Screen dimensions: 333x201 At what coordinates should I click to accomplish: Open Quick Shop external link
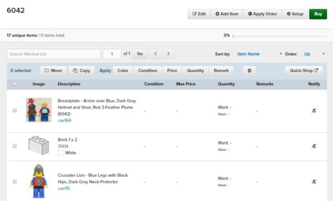pyautogui.click(x=304, y=70)
